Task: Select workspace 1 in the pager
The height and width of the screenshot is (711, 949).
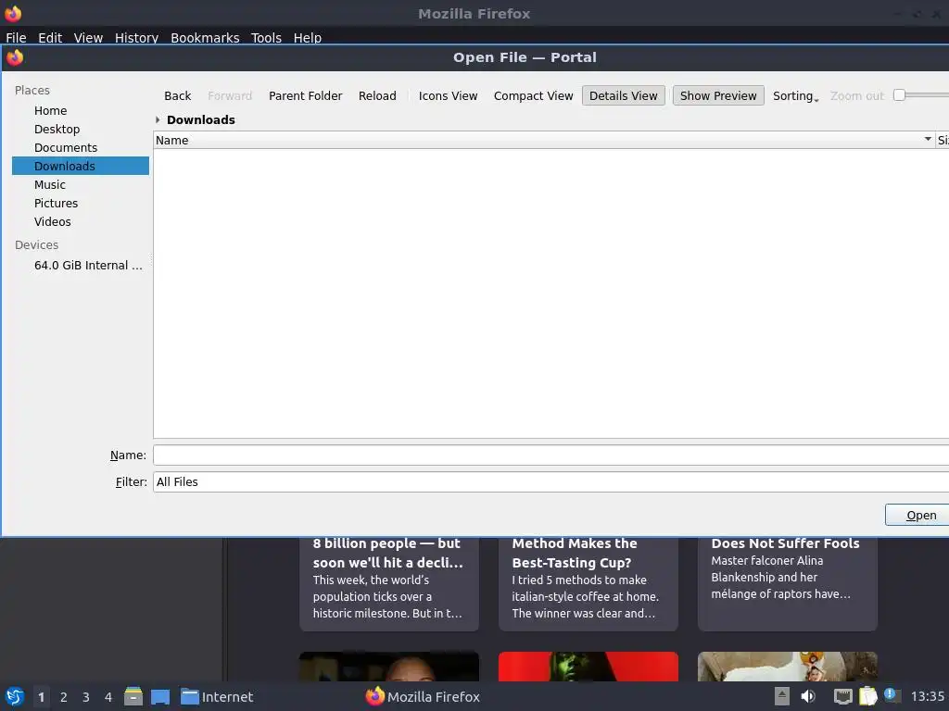Action: click(41, 697)
